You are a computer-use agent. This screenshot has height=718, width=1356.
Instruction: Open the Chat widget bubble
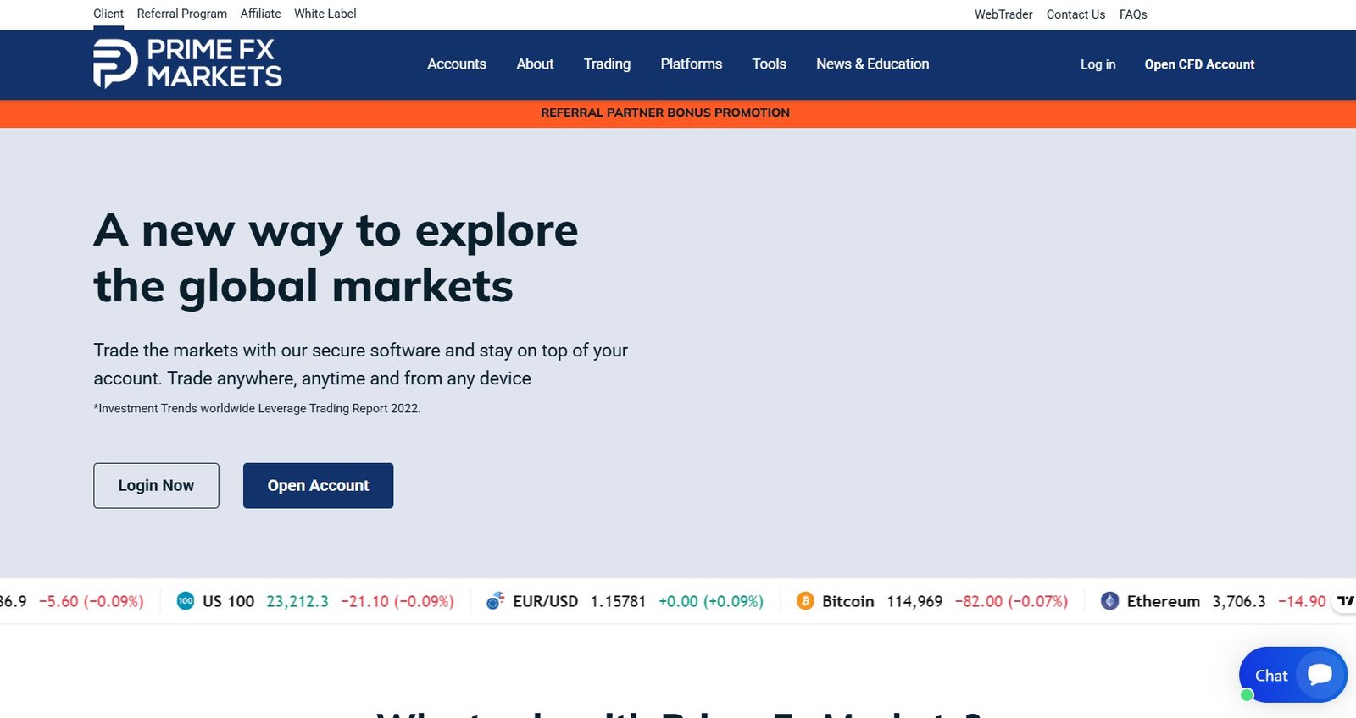(1293, 675)
